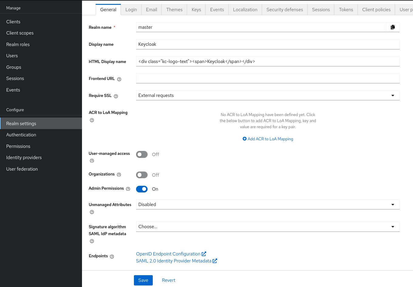
Task: Enable the User-managed access switch
Action: pos(142,155)
